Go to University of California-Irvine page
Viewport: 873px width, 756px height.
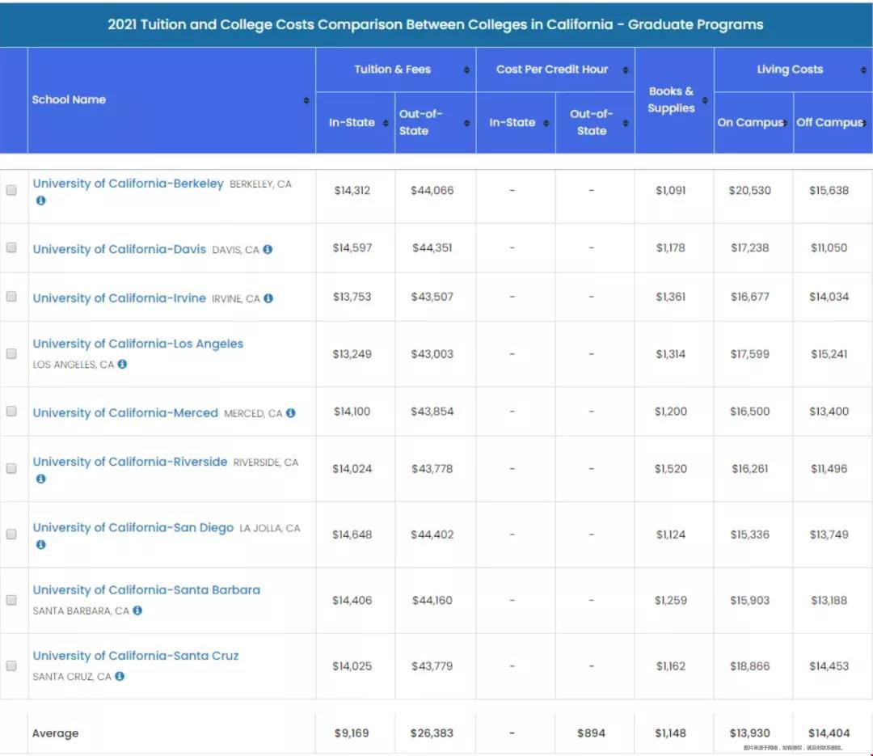click(x=119, y=298)
